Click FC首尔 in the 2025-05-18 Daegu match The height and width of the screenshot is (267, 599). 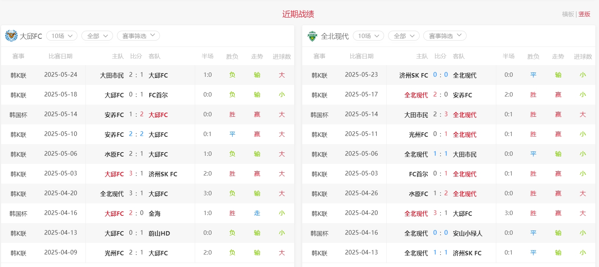[158, 95]
